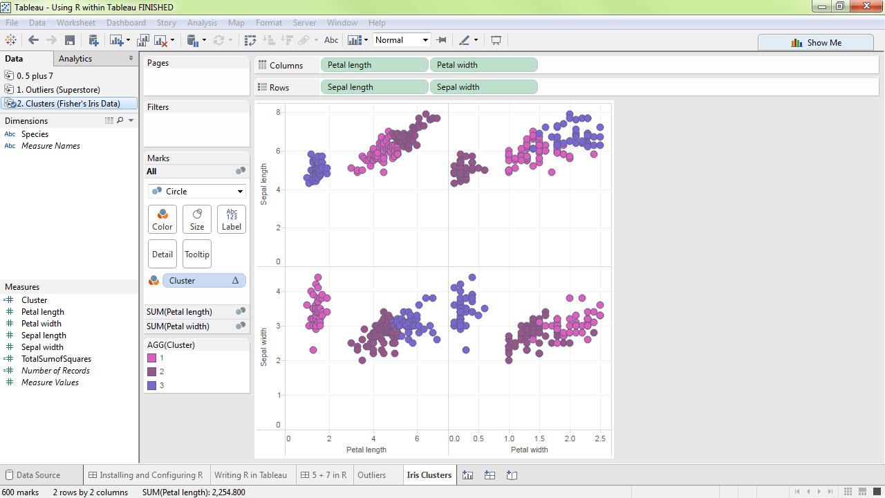Click the find field search icon
885x498 pixels.
[x=120, y=120]
